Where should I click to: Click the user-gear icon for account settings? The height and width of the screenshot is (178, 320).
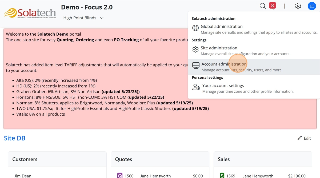click(x=196, y=87)
